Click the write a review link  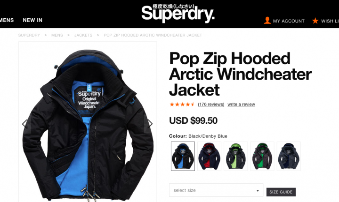click(x=241, y=105)
